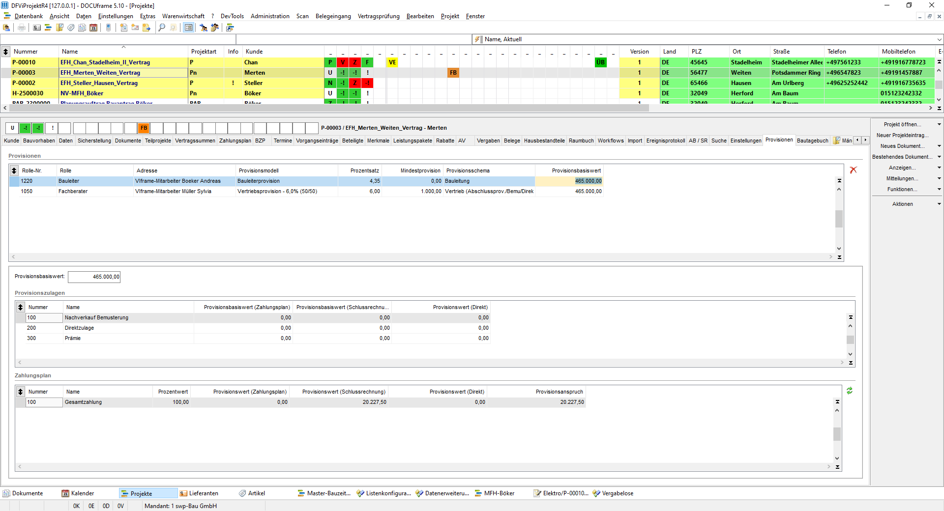
Task: Click the magnifier search icon
Action: 162,28
